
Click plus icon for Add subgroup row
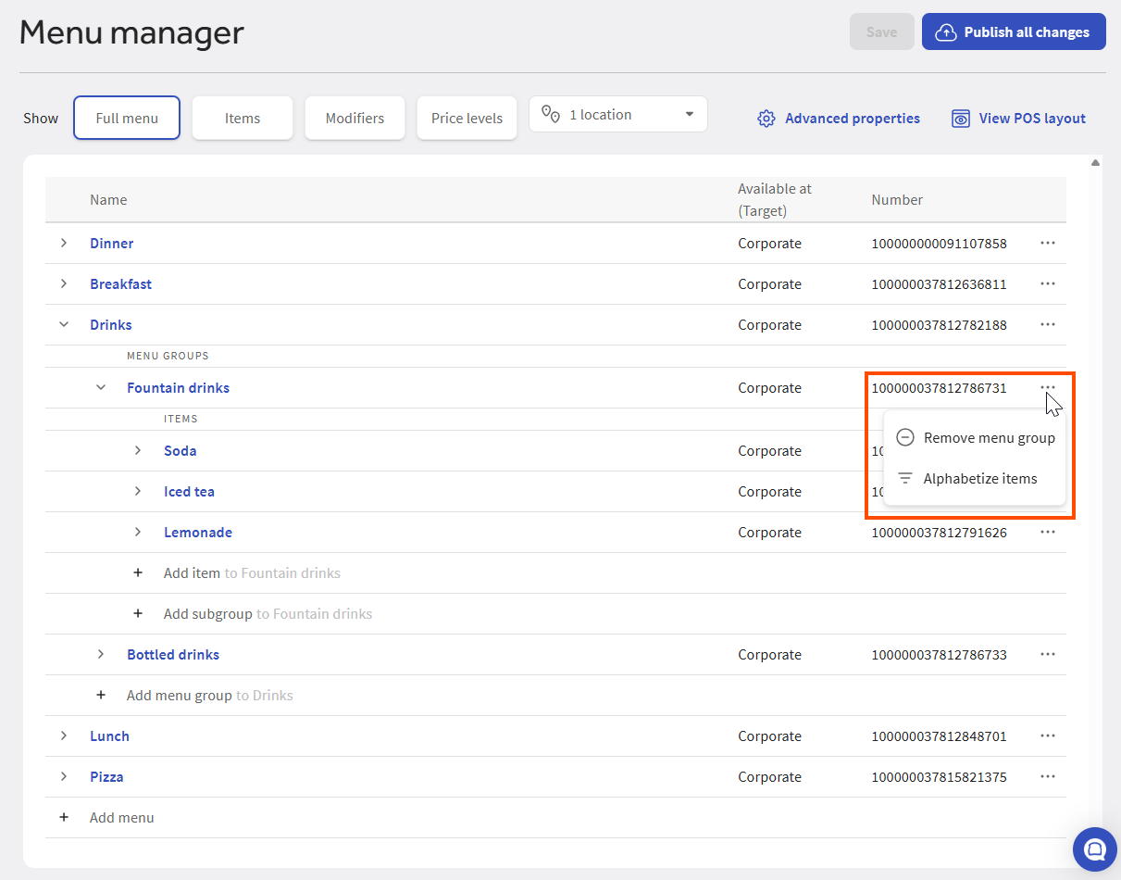[138, 613]
